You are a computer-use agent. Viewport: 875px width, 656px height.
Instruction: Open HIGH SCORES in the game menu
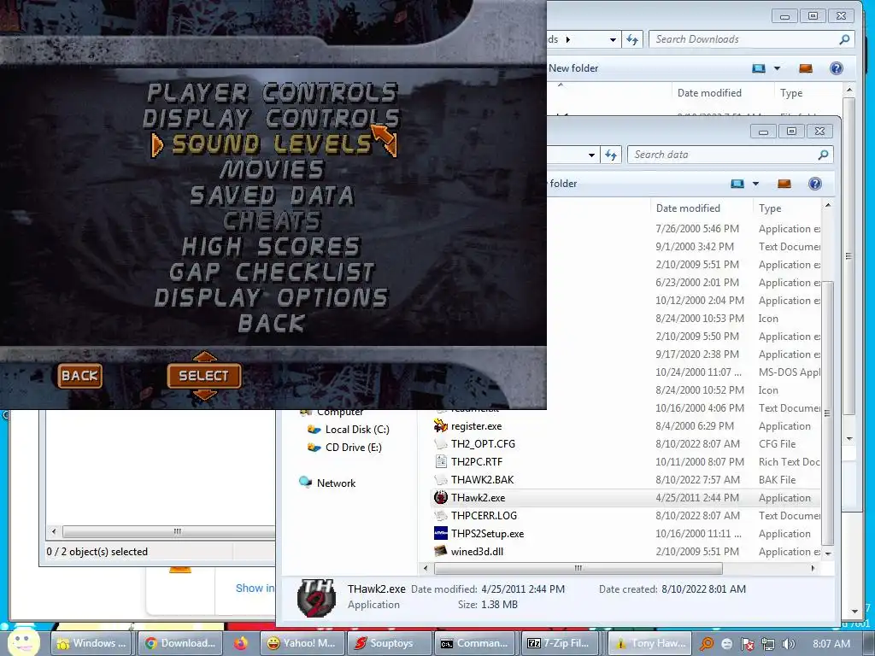coord(271,247)
